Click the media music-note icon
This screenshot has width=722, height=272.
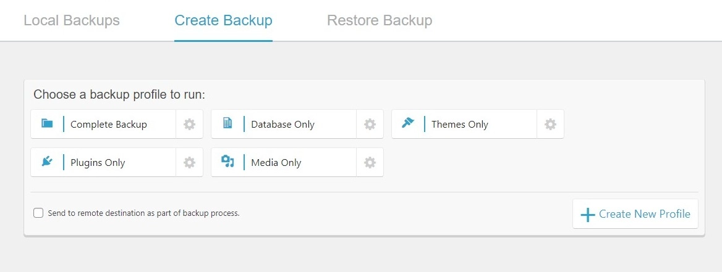(x=227, y=161)
